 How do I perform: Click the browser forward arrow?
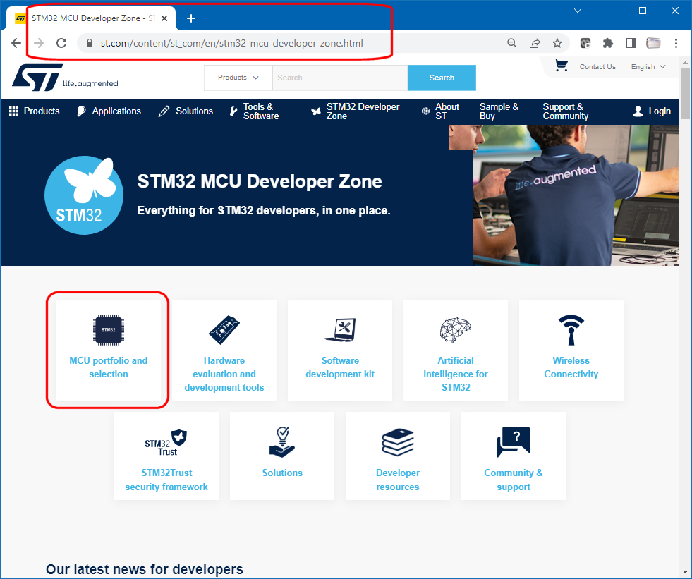39,43
